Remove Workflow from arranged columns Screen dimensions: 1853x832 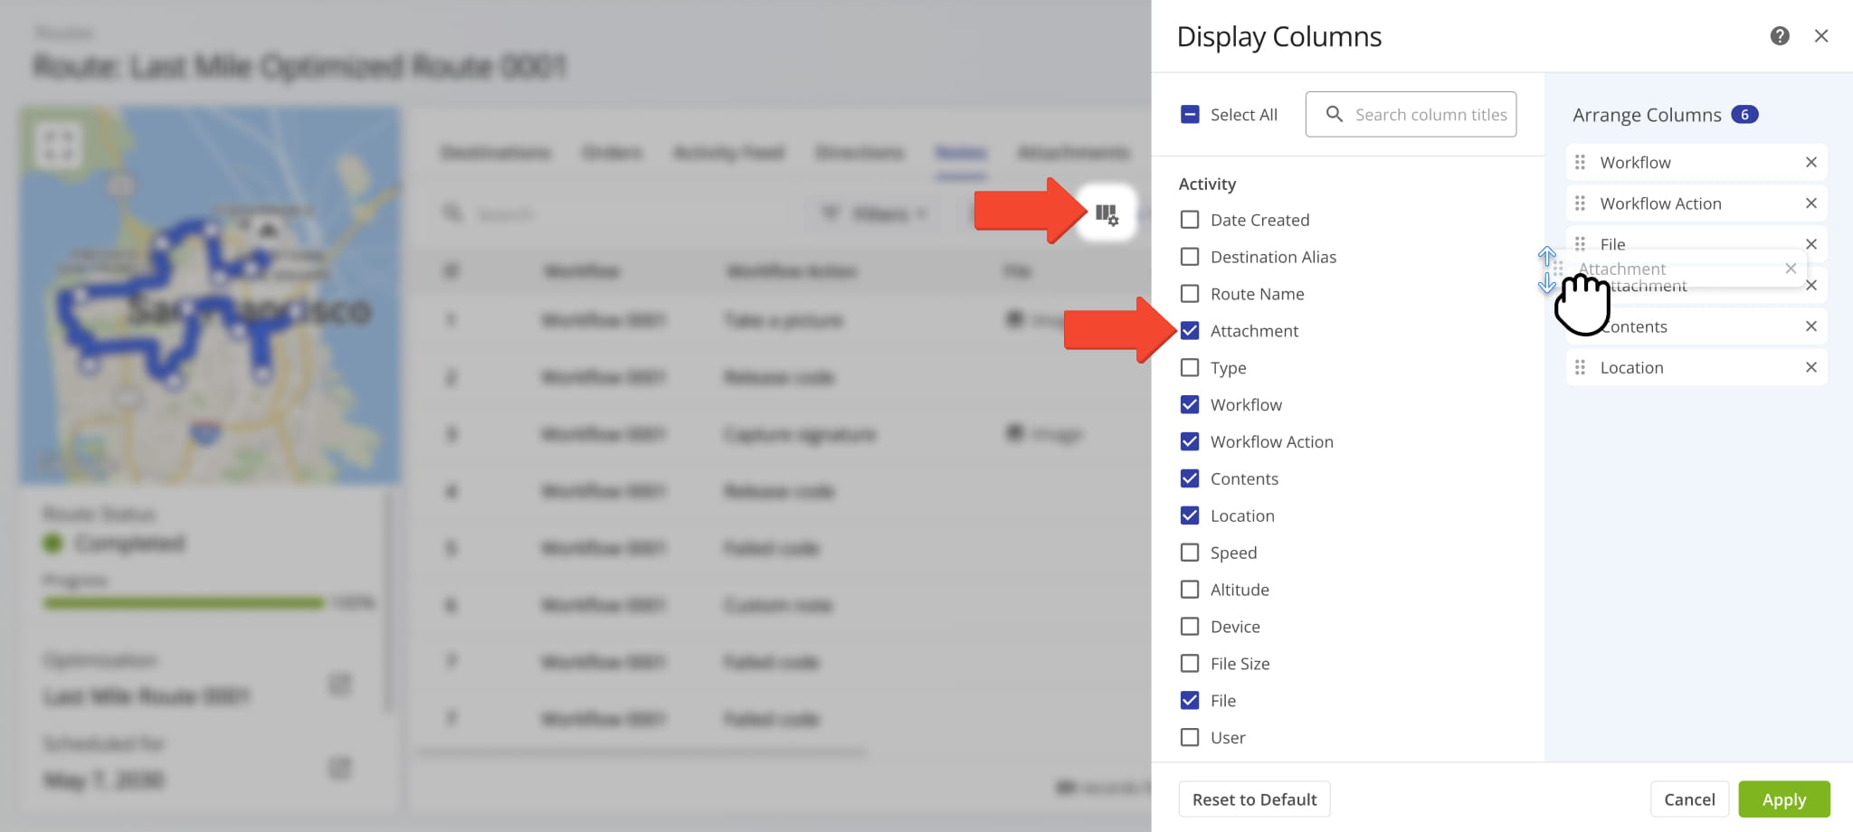1810,163
